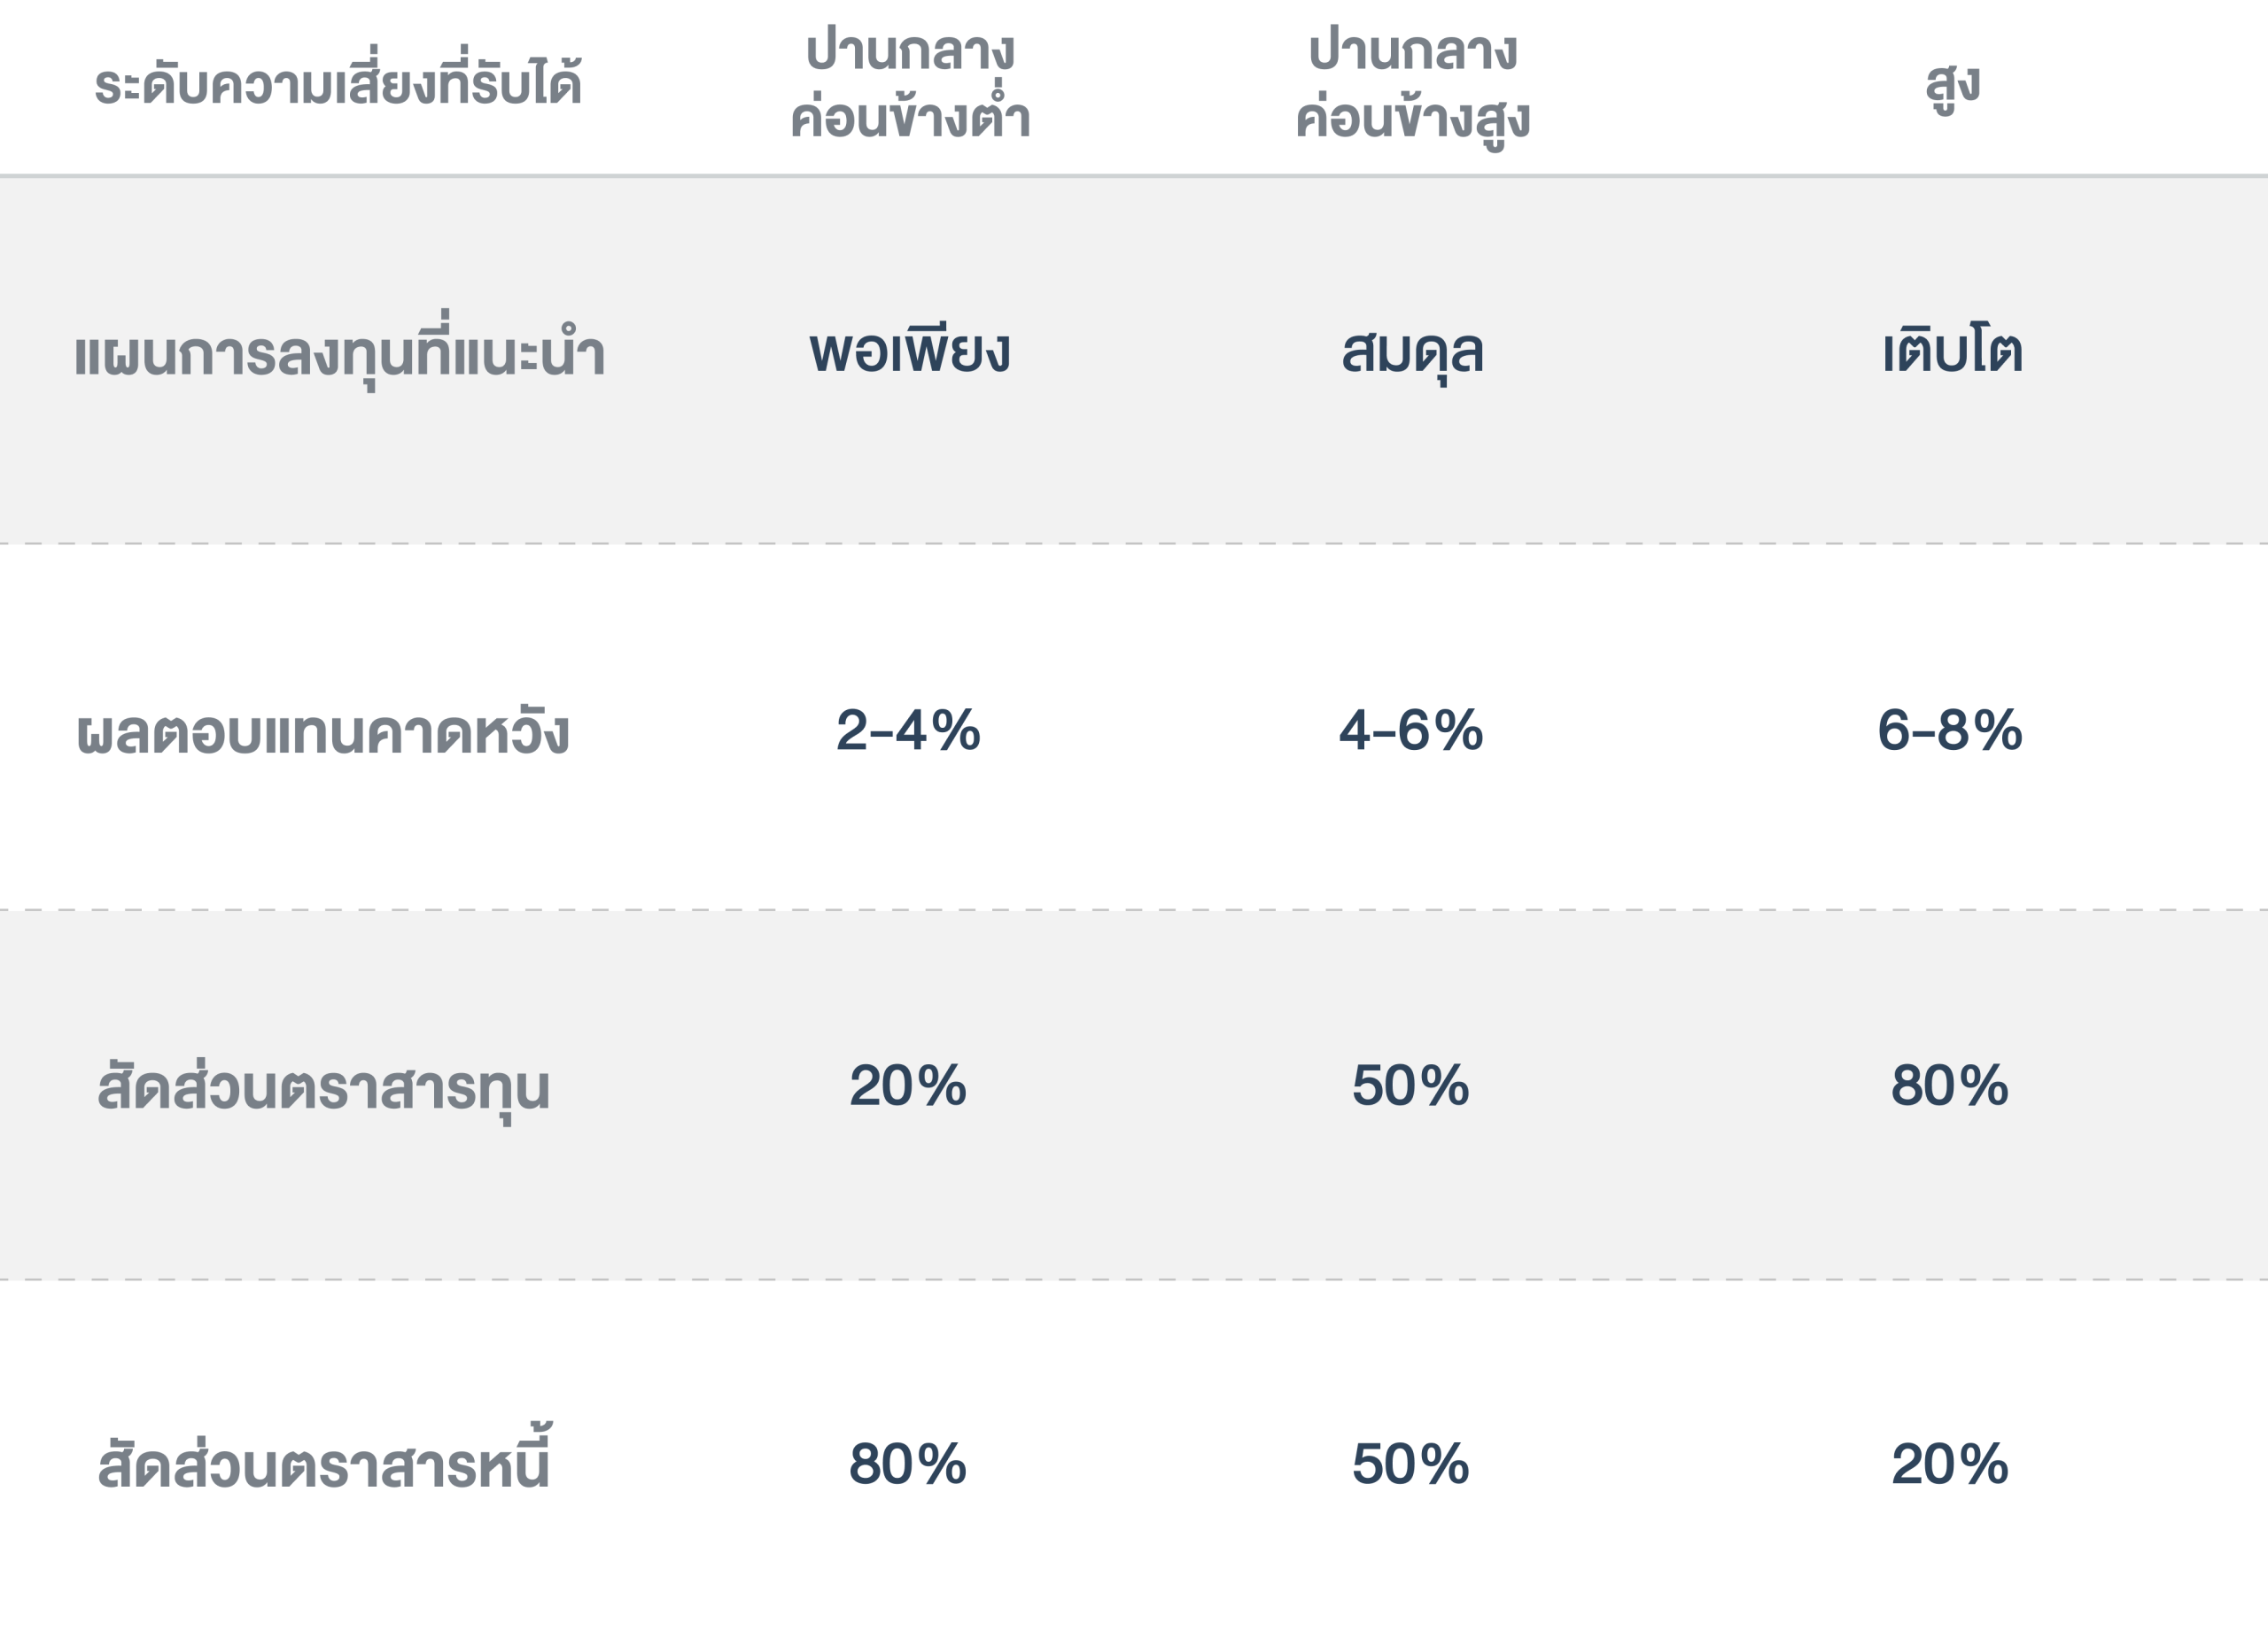
Task: Select the สมดุล investment plan cell
Action: [x=1412, y=352]
